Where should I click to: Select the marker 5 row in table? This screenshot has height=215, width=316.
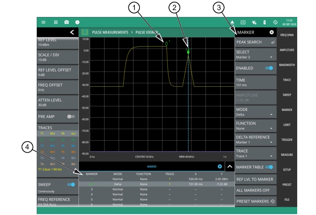[156, 199]
